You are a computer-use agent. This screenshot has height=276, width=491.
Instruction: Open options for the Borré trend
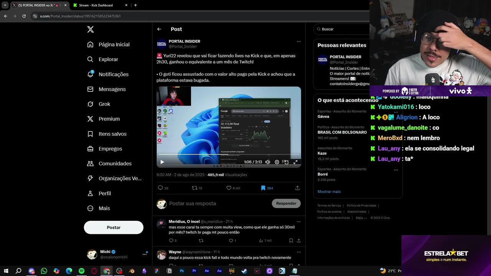click(x=396, y=170)
